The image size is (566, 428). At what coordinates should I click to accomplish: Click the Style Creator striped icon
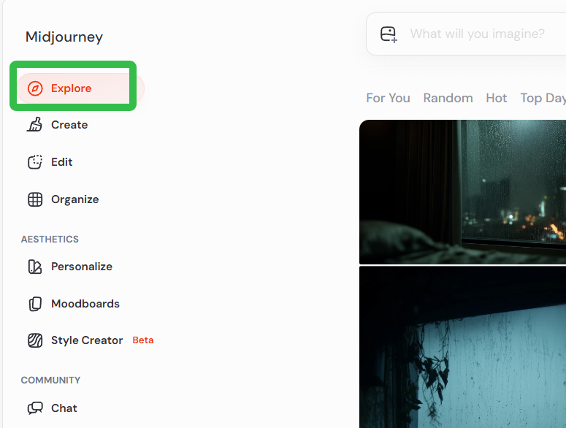(35, 340)
